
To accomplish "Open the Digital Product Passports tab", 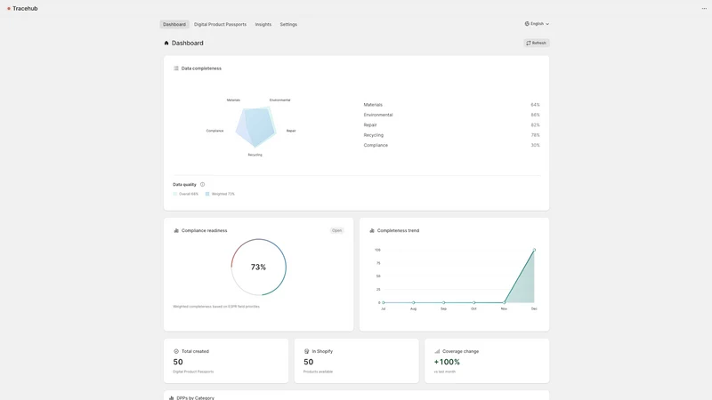I will click(220, 25).
